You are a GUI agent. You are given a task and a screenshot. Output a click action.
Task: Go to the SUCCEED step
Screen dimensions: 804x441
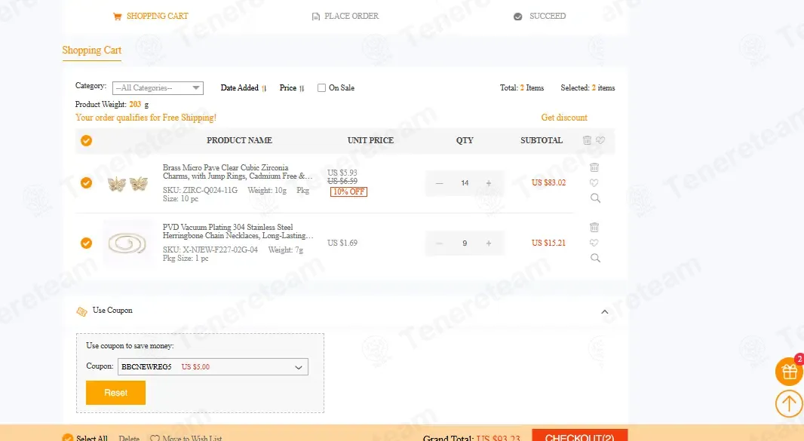point(548,16)
